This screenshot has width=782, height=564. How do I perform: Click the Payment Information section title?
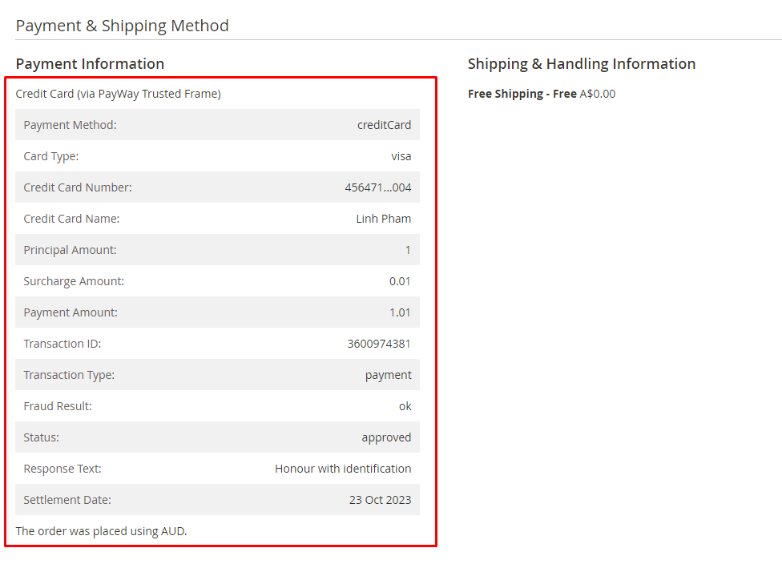pyautogui.click(x=90, y=64)
